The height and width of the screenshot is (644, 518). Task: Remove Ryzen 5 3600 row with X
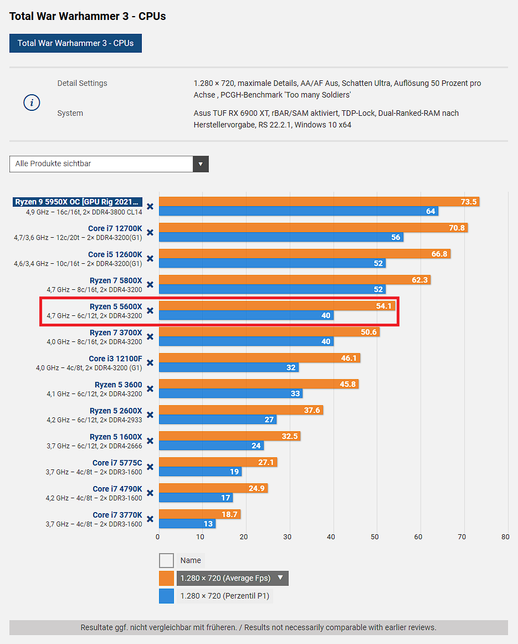(150, 389)
